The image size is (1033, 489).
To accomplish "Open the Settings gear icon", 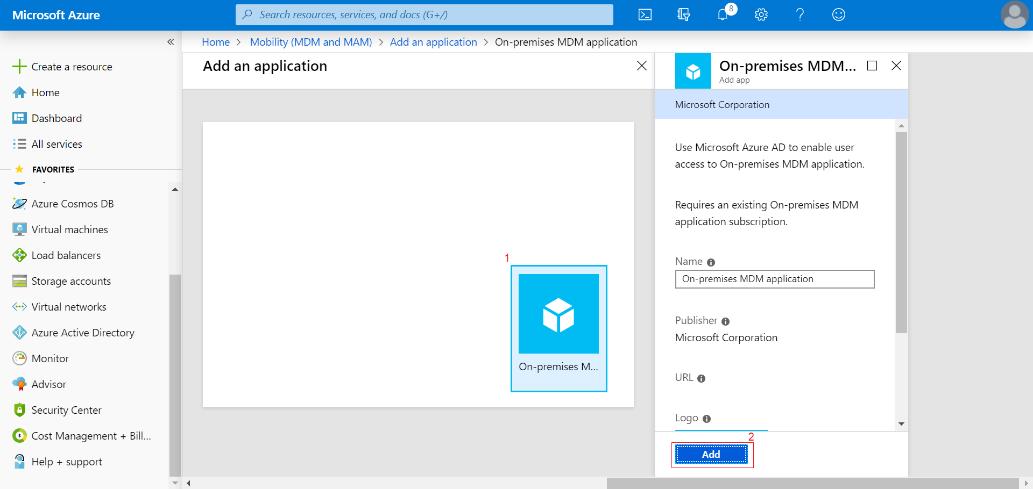I will coord(761,15).
